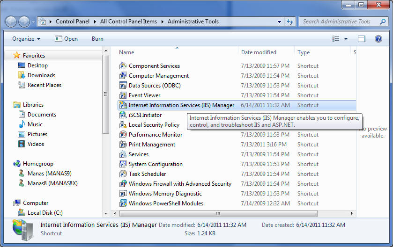Select the System Configuration icon
Screen dimensions: 393x247
click(x=123, y=164)
